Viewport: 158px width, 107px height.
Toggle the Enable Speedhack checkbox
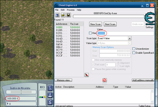[x=134, y=53]
